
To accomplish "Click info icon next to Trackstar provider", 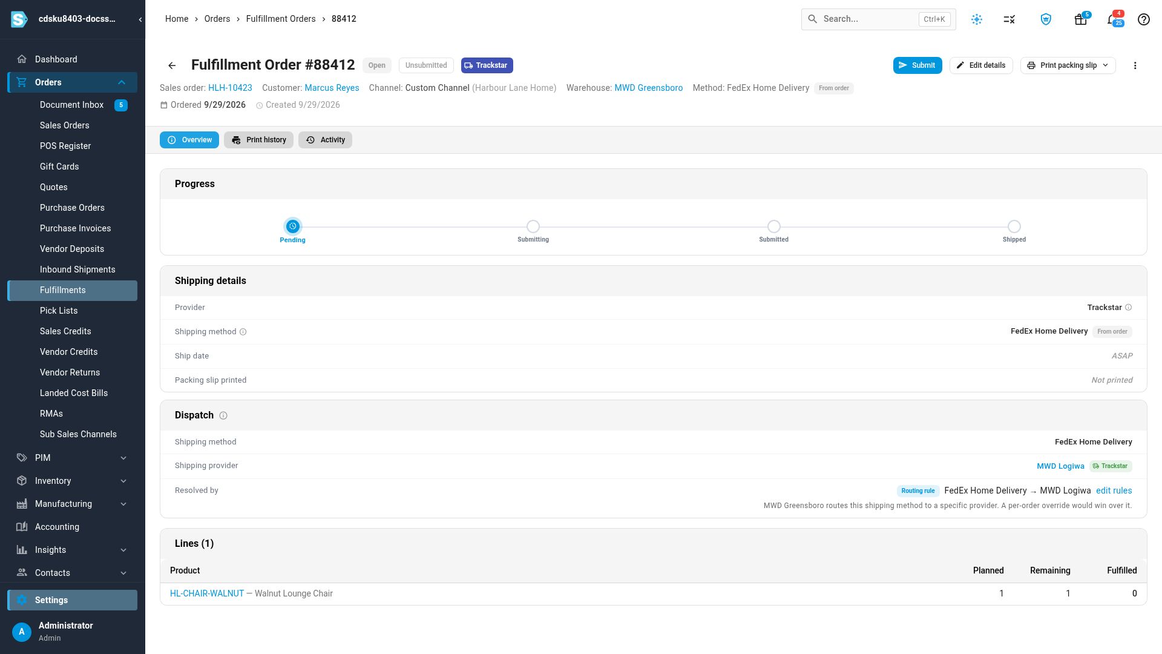I will 1129,308.
